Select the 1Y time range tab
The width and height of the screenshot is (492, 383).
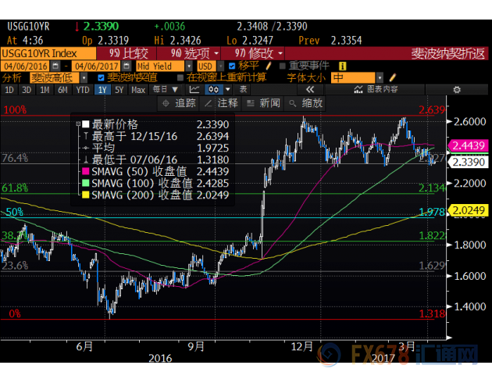102,90
